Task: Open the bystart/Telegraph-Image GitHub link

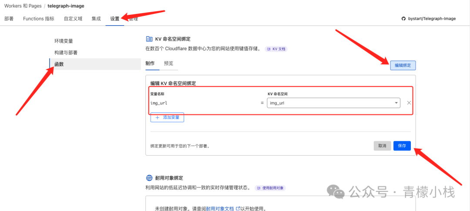Action: click(432, 19)
